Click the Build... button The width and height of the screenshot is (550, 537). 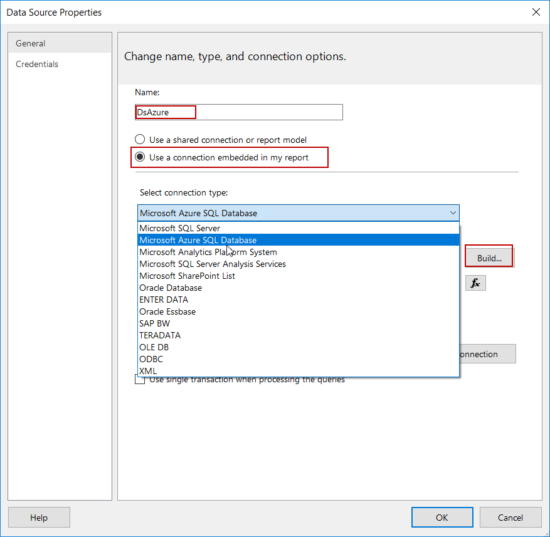point(489,258)
